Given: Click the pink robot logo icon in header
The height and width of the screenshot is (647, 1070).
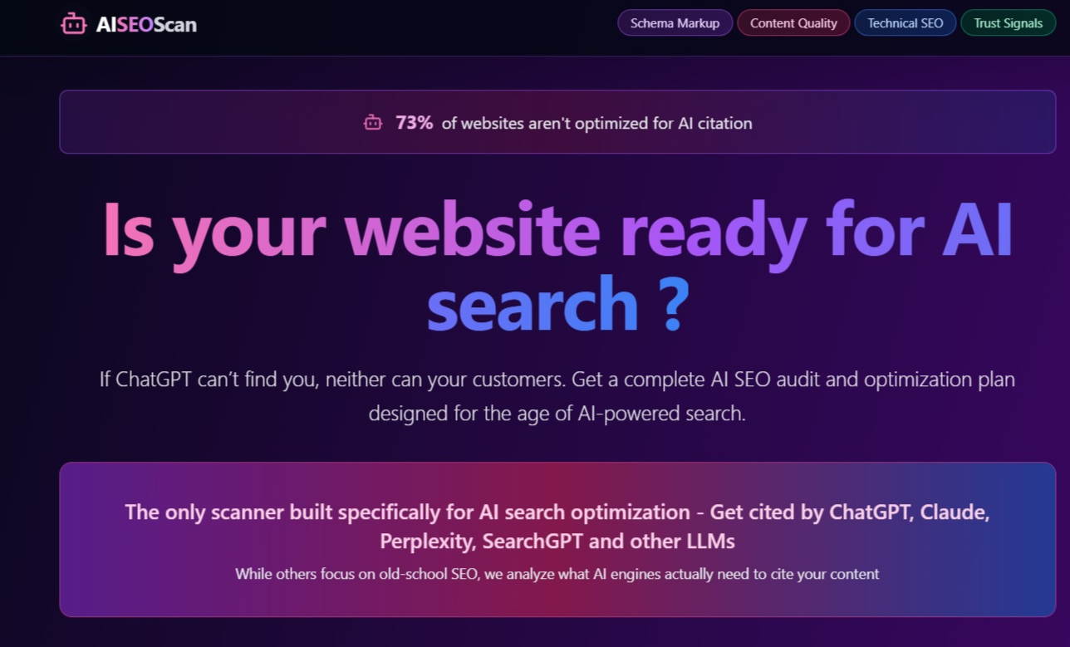Looking at the screenshot, I should pyautogui.click(x=74, y=24).
